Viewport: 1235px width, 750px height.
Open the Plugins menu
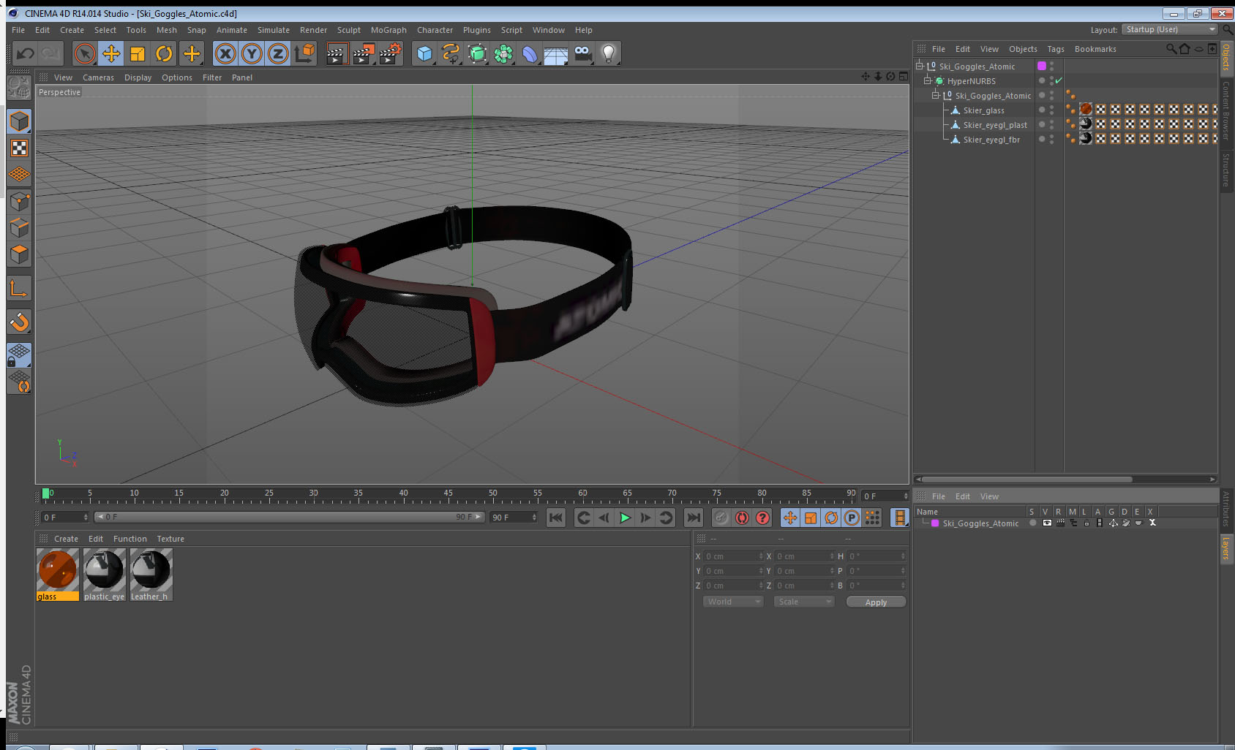point(476,30)
